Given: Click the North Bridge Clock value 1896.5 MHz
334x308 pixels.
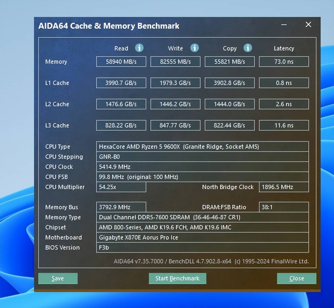Looking at the screenshot, I should click(x=284, y=187).
